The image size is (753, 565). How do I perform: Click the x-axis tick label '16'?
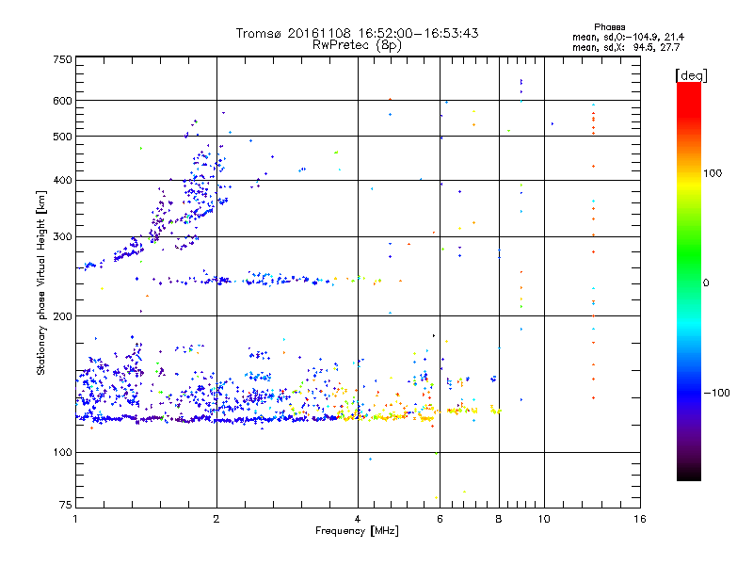click(x=640, y=519)
